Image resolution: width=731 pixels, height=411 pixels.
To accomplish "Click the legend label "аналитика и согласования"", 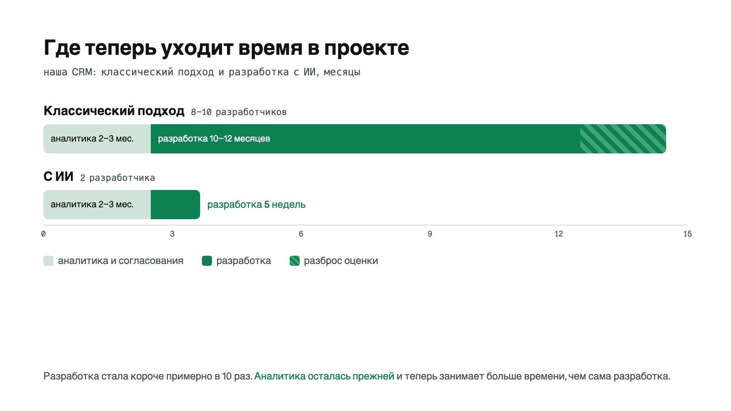I will pyautogui.click(x=121, y=261).
